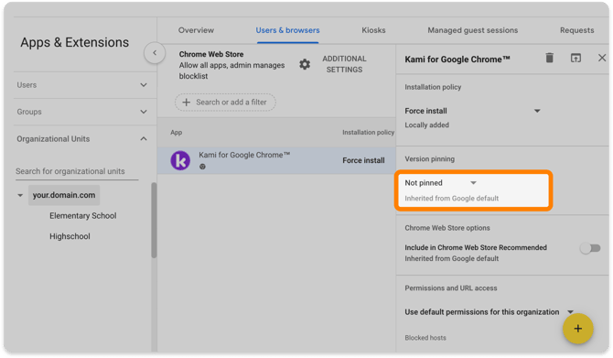
Task: Click the App column header
Action: coord(176,132)
